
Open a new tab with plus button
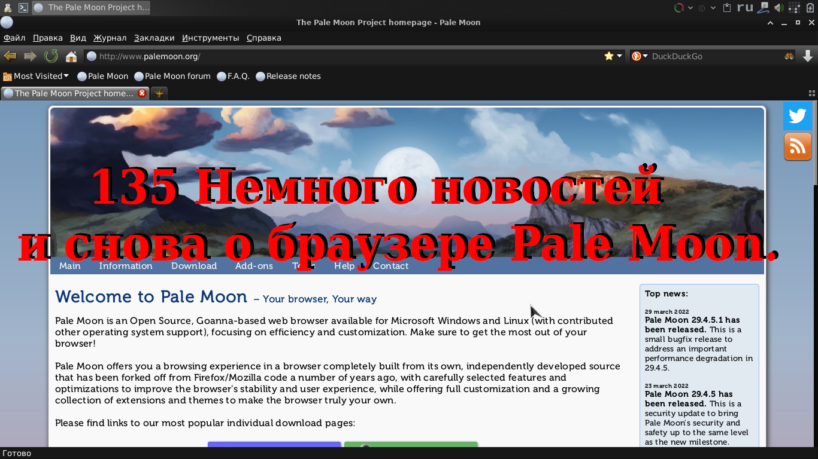(159, 93)
